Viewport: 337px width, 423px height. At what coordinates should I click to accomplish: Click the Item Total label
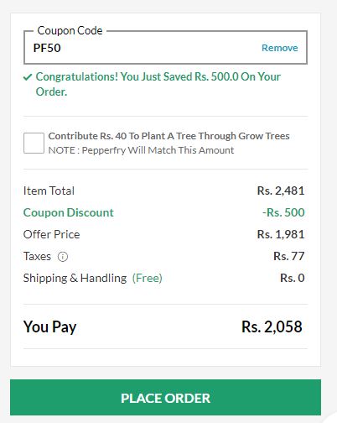[x=49, y=191]
